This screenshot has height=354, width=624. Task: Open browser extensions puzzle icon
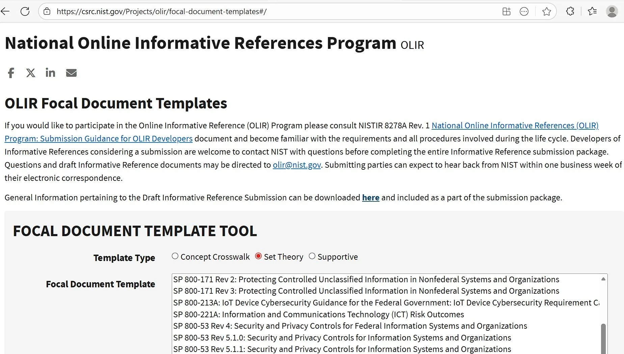pyautogui.click(x=570, y=11)
